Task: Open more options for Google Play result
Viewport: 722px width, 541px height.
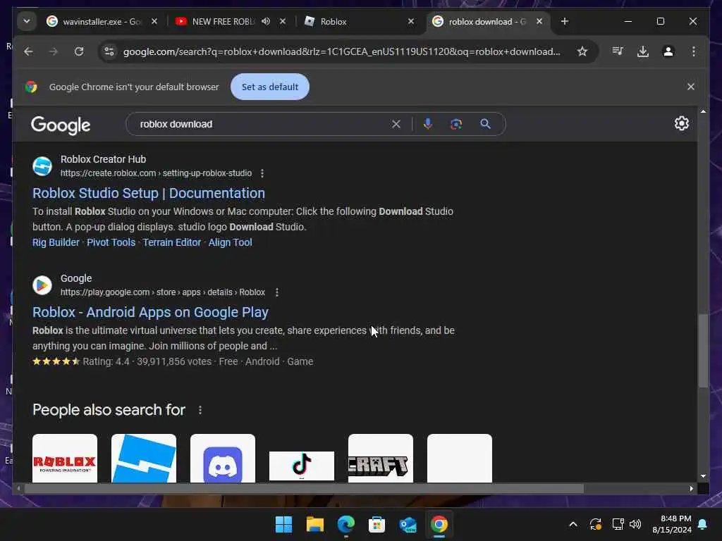Action: coord(276,292)
